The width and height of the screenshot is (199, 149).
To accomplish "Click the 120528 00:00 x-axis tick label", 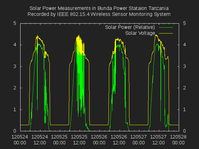I will pos(178,139).
